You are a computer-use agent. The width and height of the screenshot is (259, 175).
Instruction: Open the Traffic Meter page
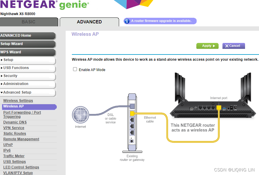(x=14, y=156)
